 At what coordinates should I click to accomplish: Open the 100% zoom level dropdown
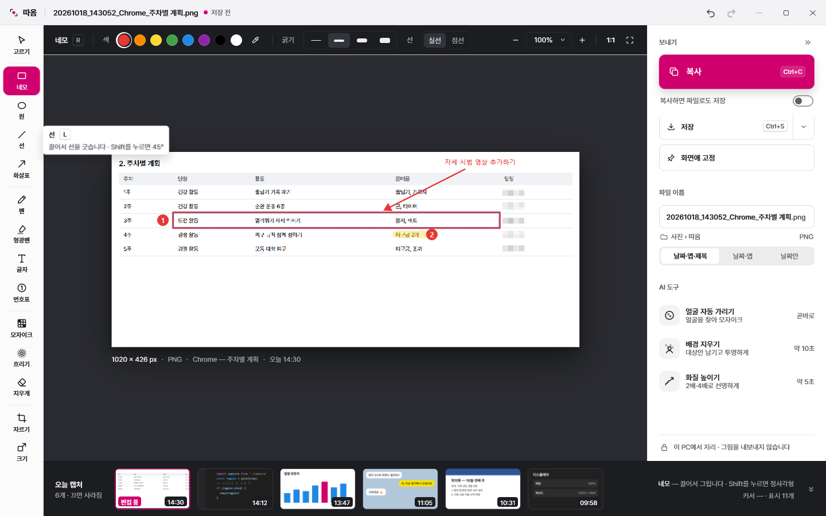point(549,40)
